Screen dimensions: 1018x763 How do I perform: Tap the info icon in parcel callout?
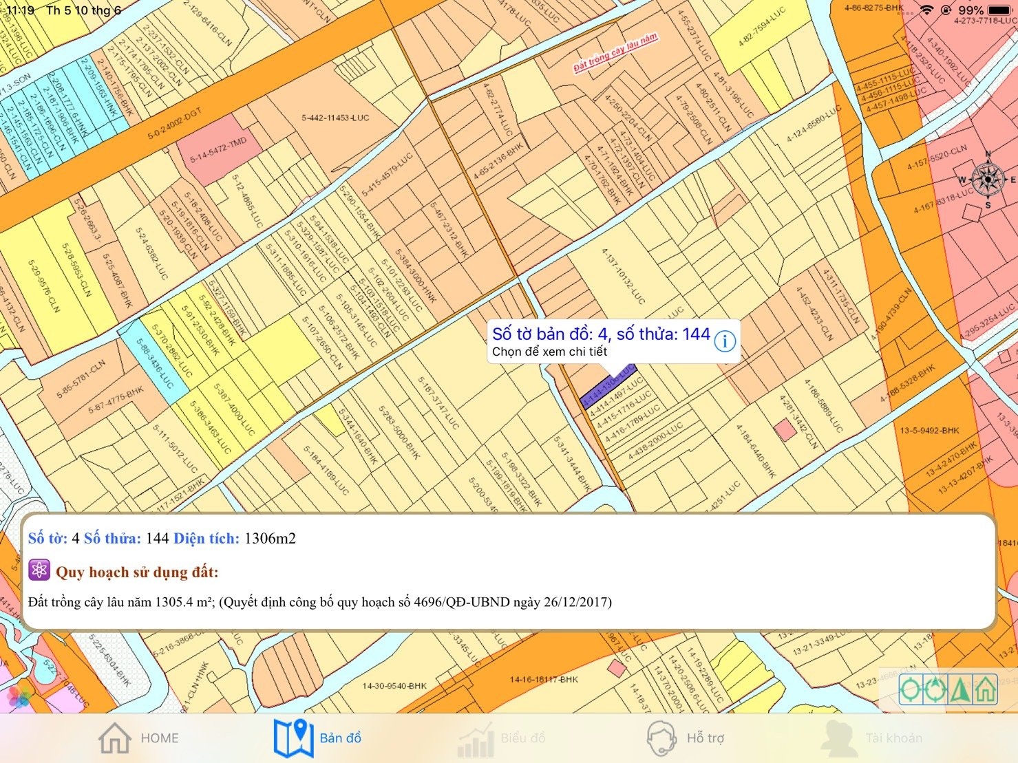point(725,341)
